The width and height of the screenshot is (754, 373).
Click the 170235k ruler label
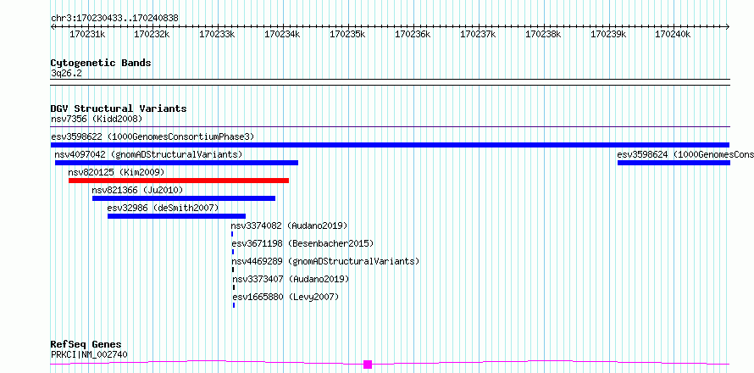pyautogui.click(x=347, y=34)
